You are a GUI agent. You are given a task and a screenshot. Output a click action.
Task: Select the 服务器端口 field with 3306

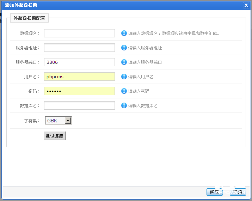(x=79, y=62)
